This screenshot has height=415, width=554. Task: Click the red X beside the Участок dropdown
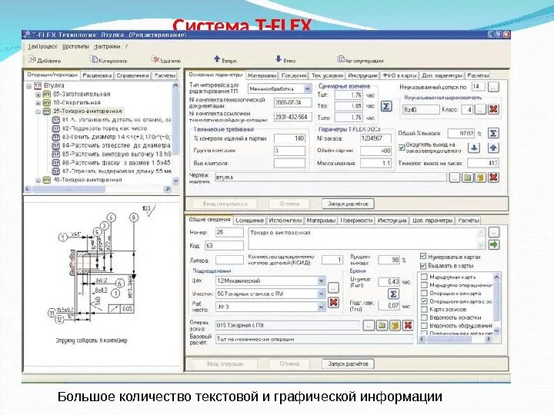tap(333, 303)
